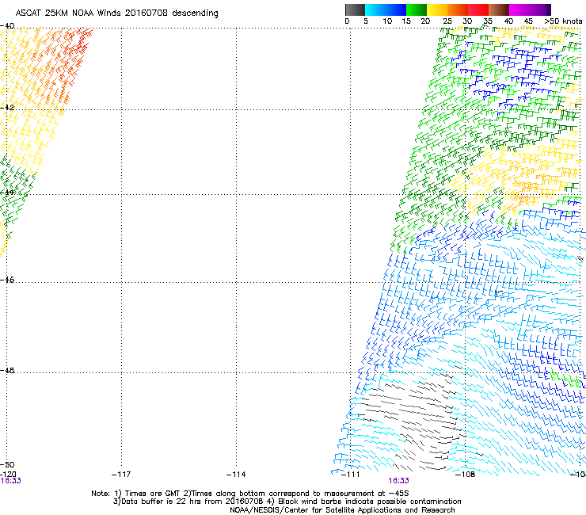Click the '>50 knots' legend label
The height and width of the screenshot is (515, 586).
pos(563,21)
